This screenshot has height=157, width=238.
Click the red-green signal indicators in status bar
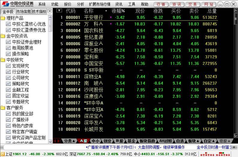(215, 154)
